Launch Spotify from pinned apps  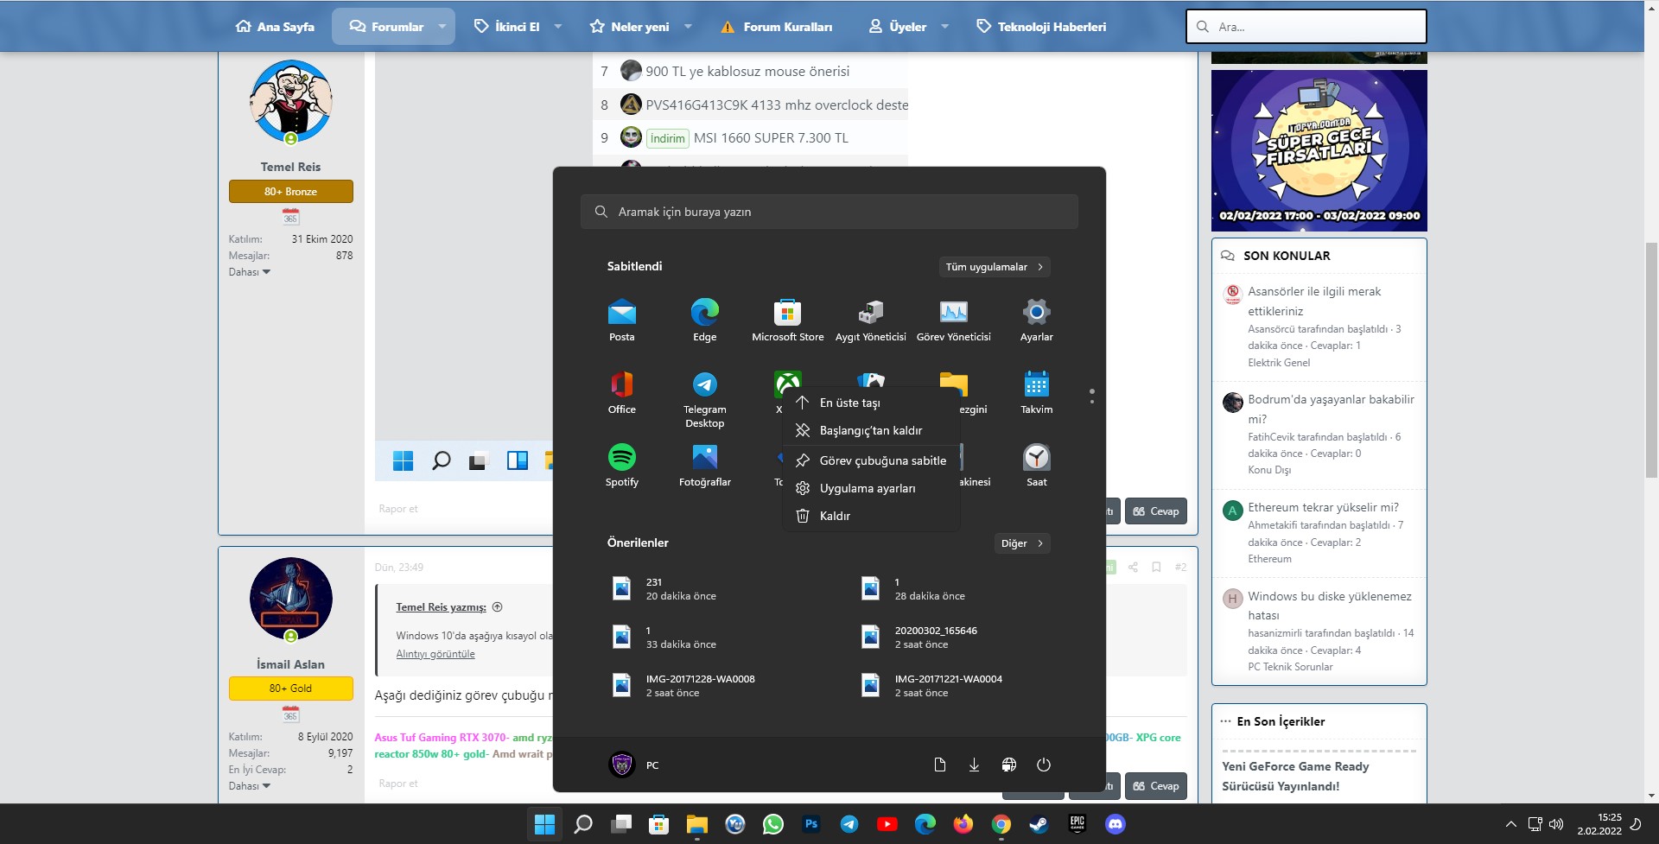tap(622, 465)
